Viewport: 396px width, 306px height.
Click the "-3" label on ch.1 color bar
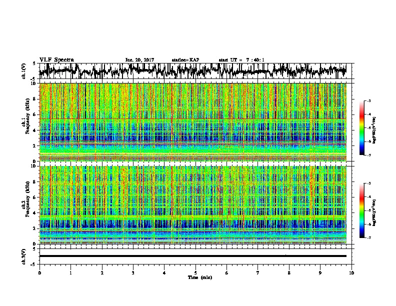368,100
